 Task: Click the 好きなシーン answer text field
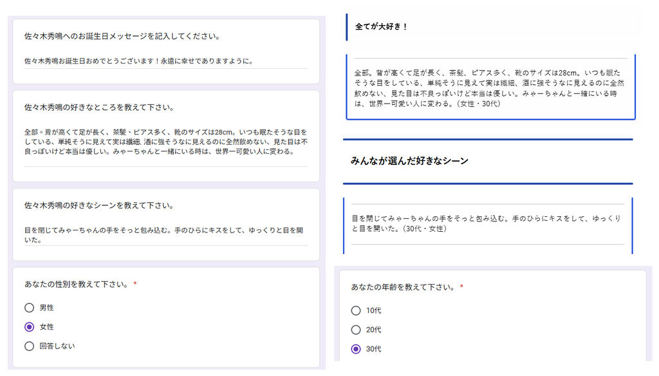pos(165,235)
